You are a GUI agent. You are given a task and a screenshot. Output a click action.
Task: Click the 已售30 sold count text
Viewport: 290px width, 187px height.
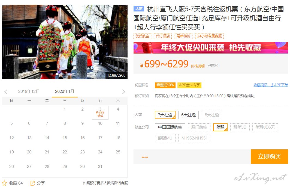click(213, 66)
